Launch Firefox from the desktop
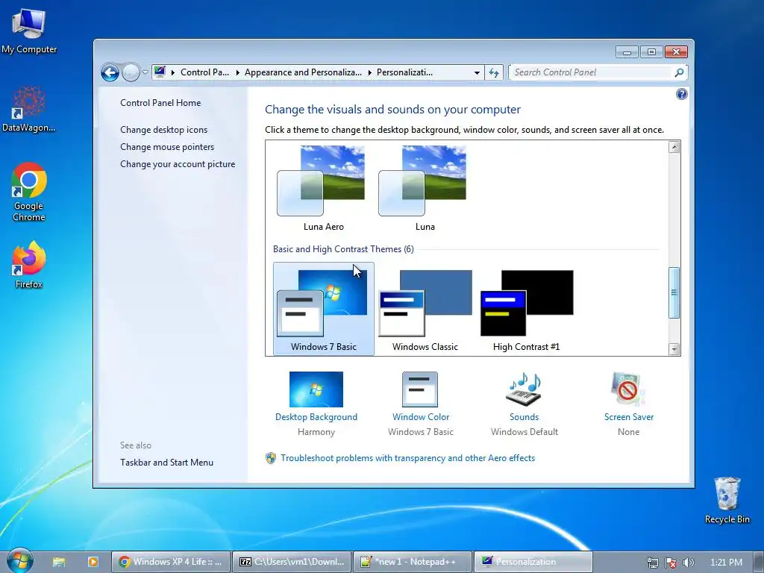 point(29,265)
